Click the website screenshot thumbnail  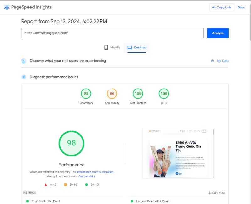tap(178, 153)
